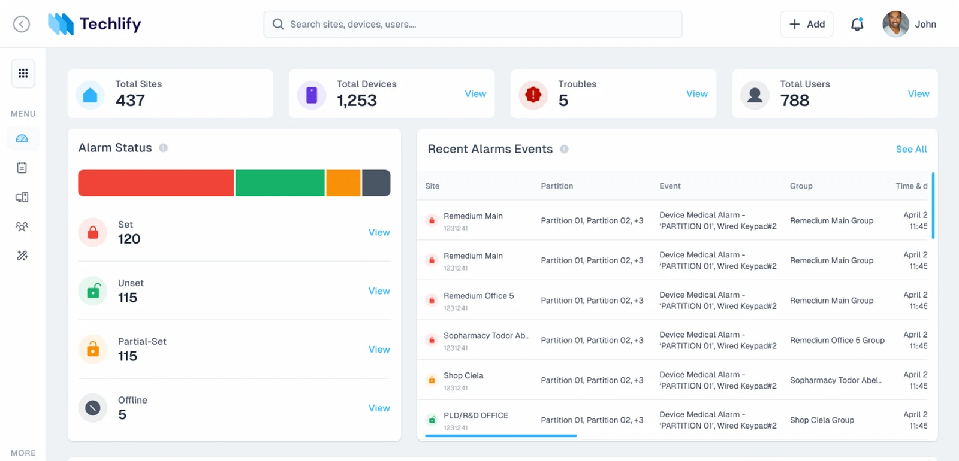Viewport: 959px width, 461px height.
Task: Click the Shop Ciela site name
Action: click(463, 375)
